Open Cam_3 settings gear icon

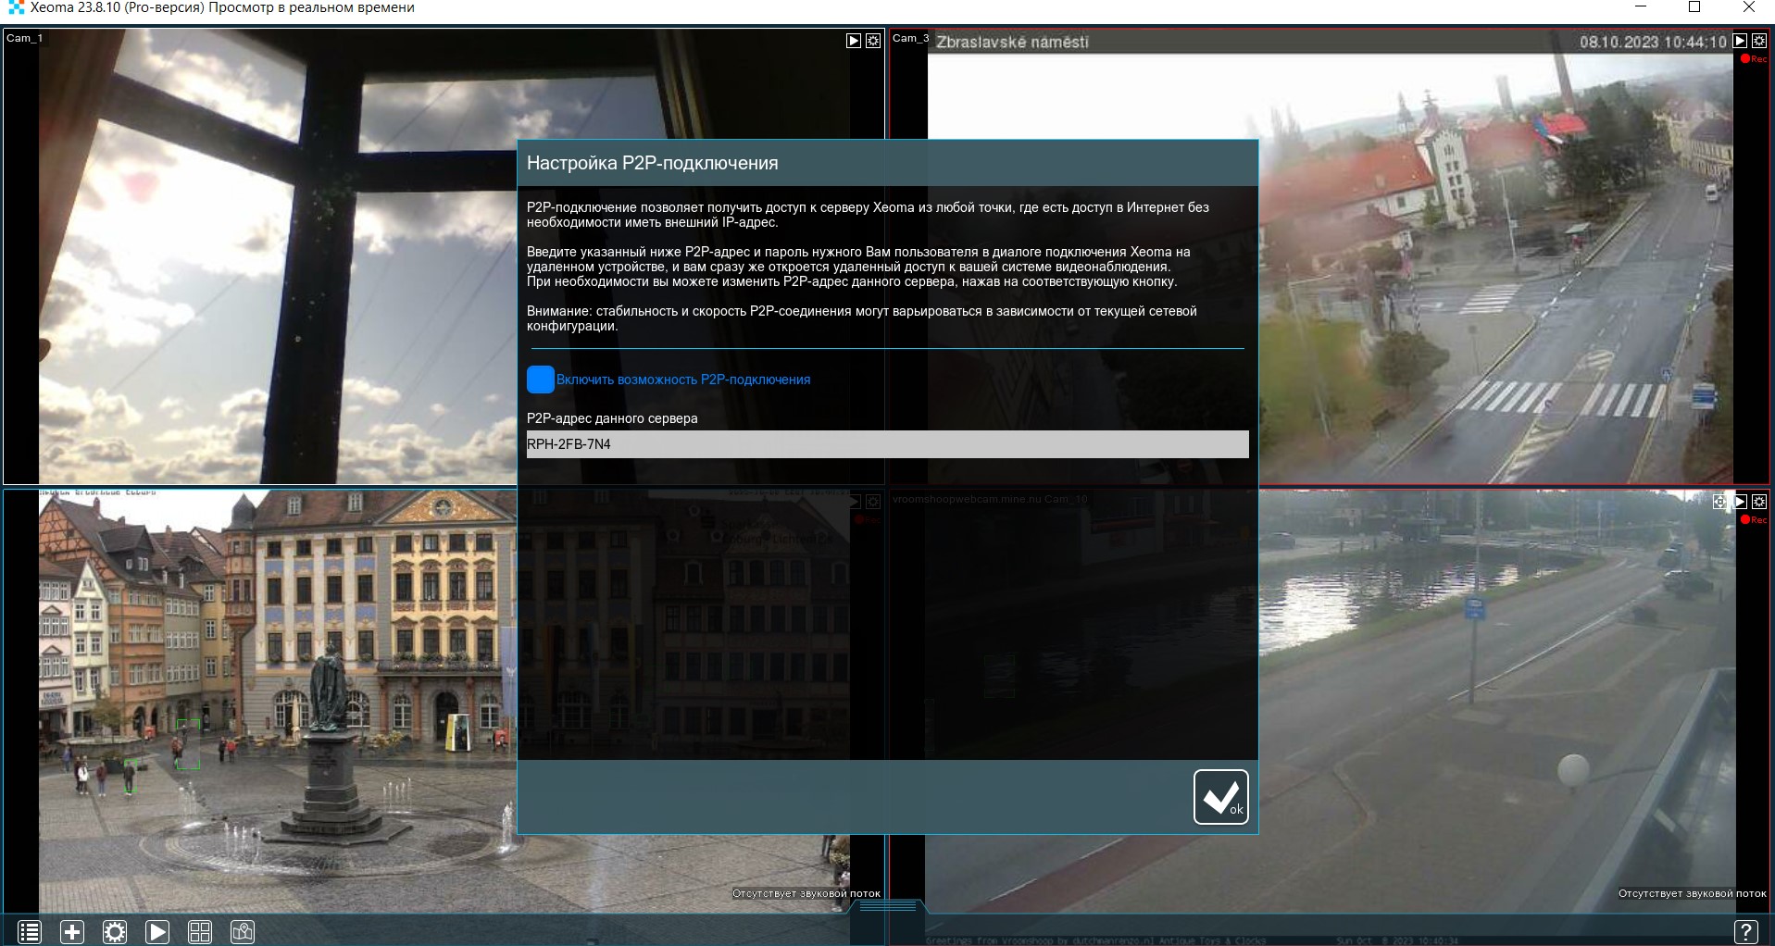(1759, 41)
